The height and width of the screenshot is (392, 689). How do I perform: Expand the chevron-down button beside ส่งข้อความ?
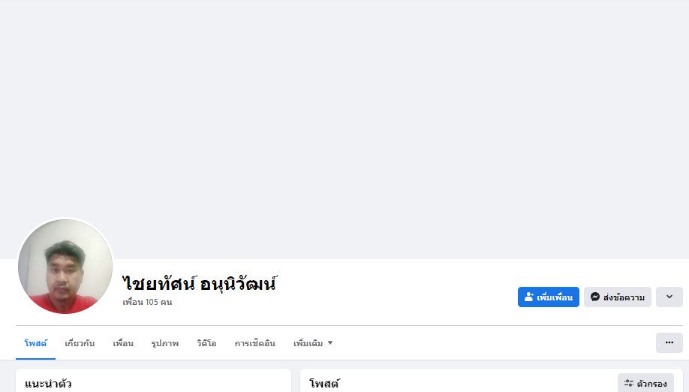point(669,297)
